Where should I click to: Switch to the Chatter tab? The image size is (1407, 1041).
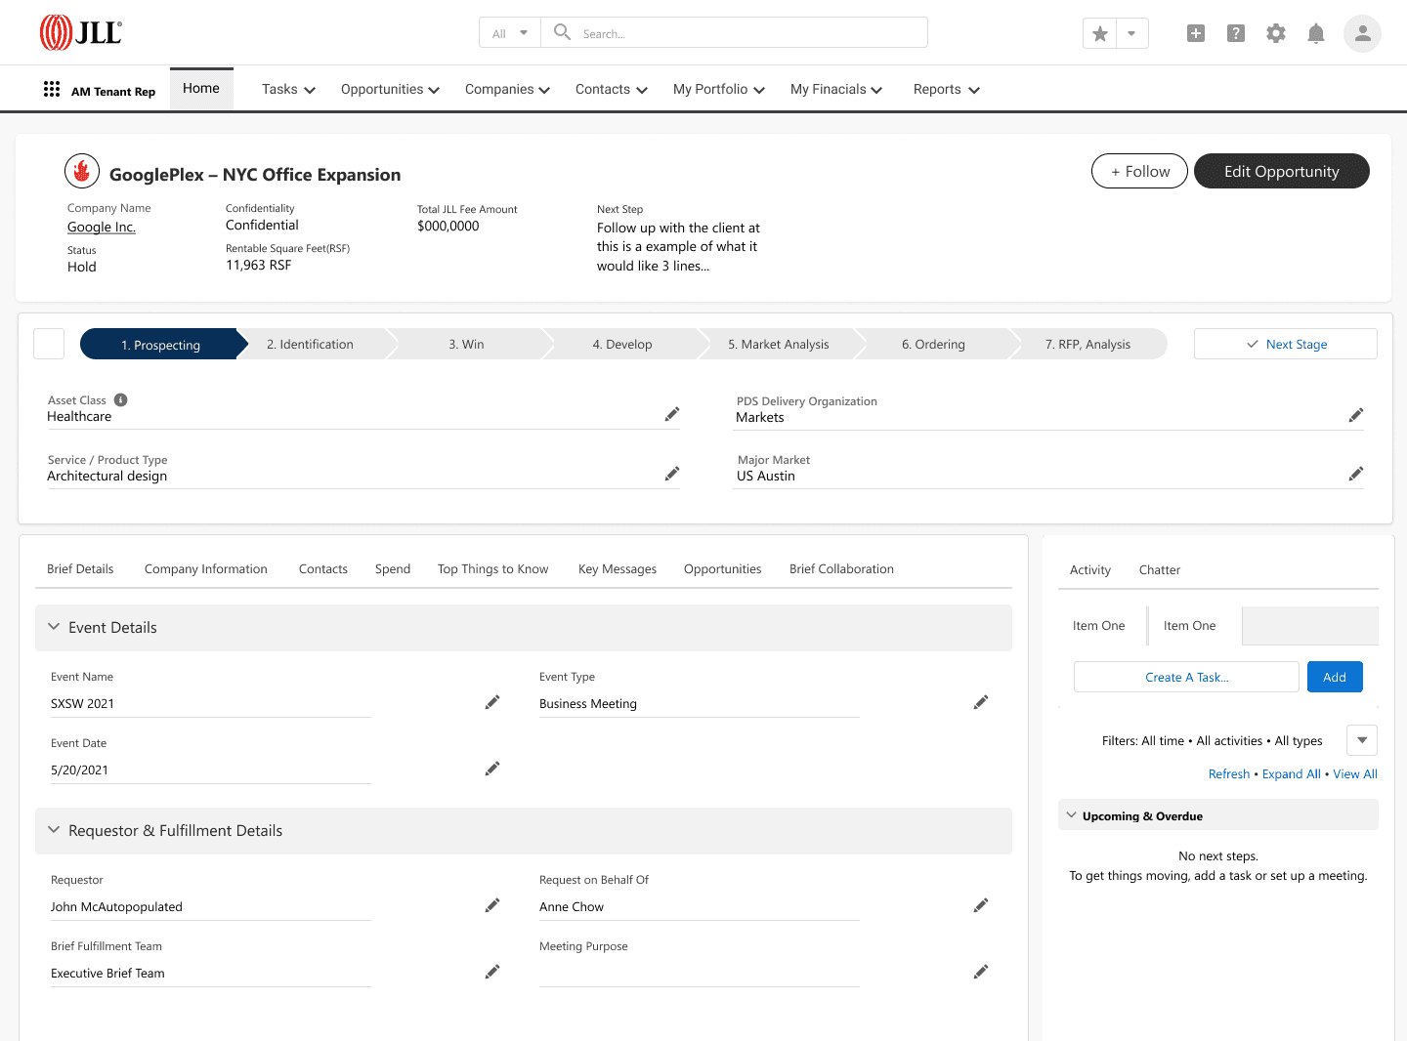[1160, 570]
